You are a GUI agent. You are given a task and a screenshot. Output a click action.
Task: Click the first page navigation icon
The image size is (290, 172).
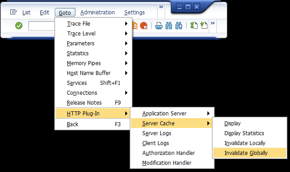(x=193, y=25)
